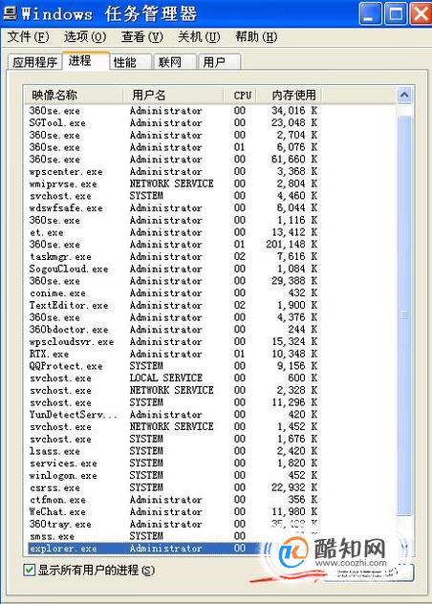432x604 pixels.
Task: Sort processes by CPU column header
Action: coord(241,95)
